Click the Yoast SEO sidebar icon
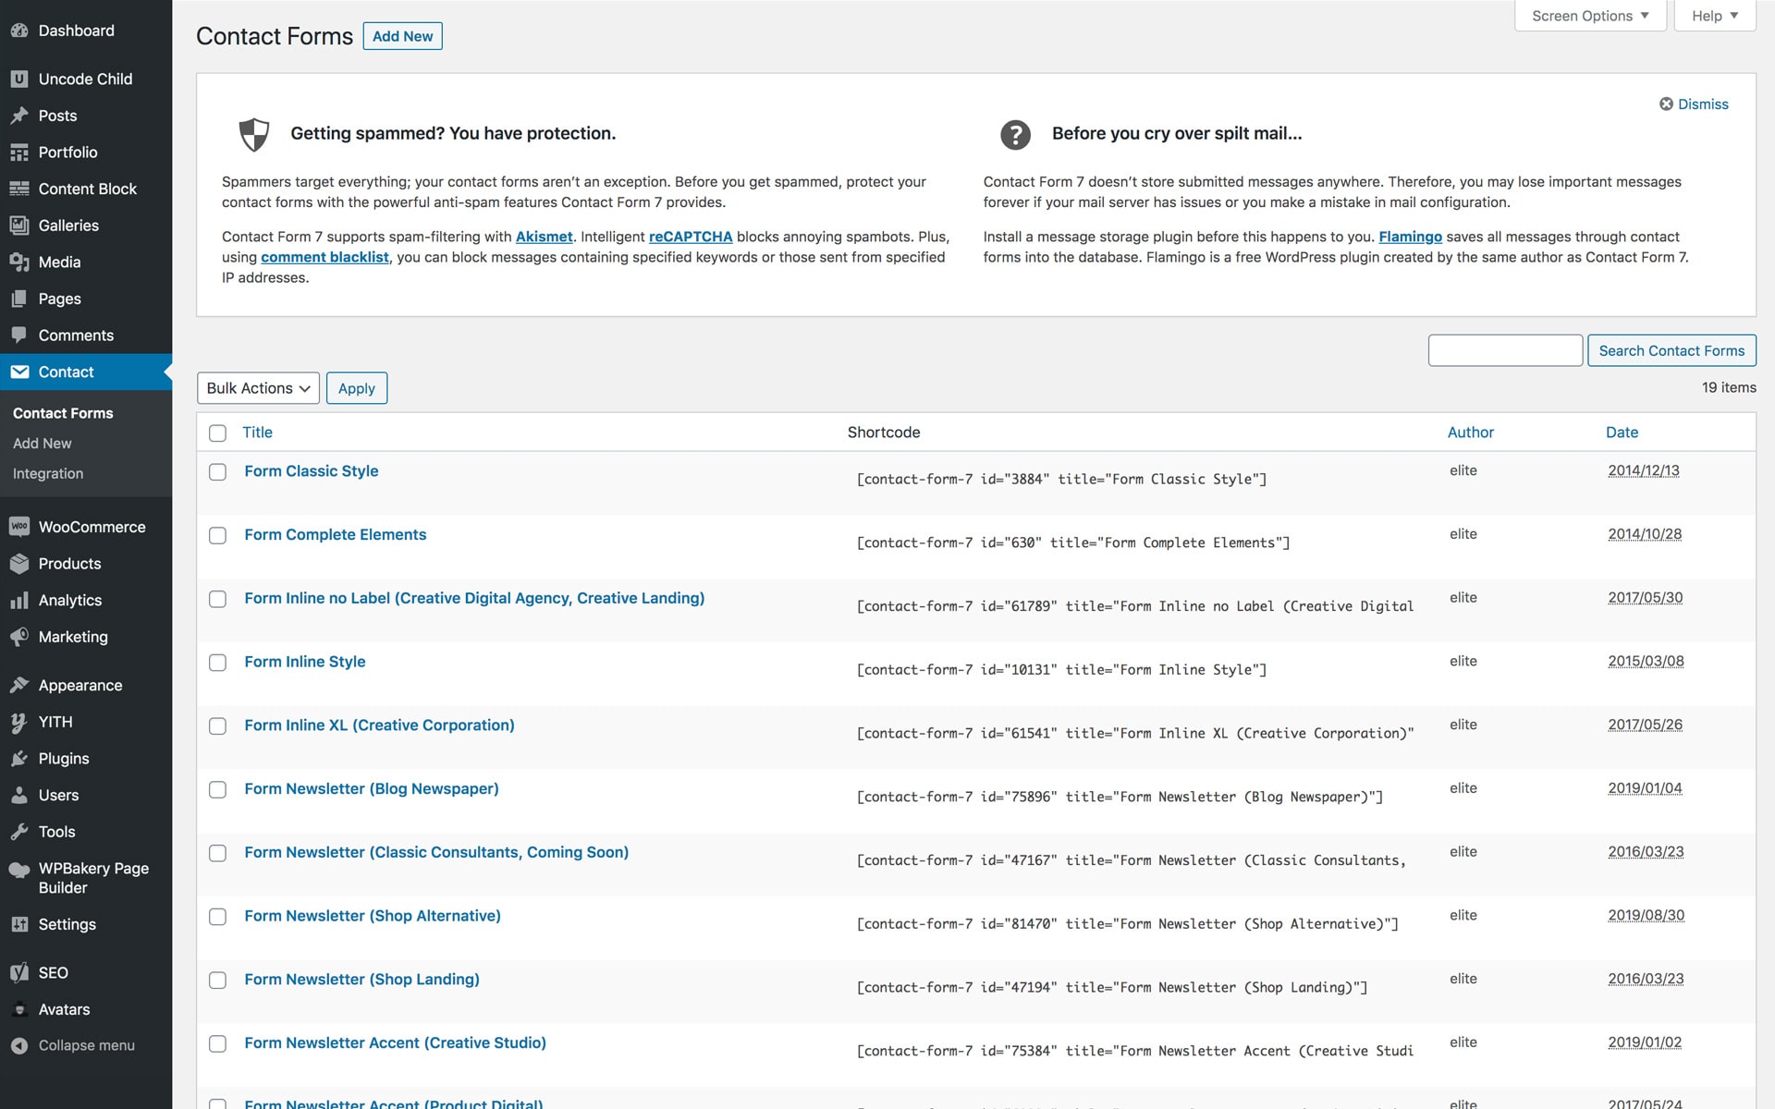 pos(18,972)
